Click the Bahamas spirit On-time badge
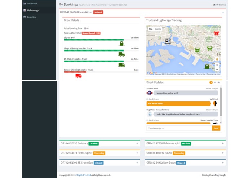Screen dimensions: 251x178 pos(186,143)
